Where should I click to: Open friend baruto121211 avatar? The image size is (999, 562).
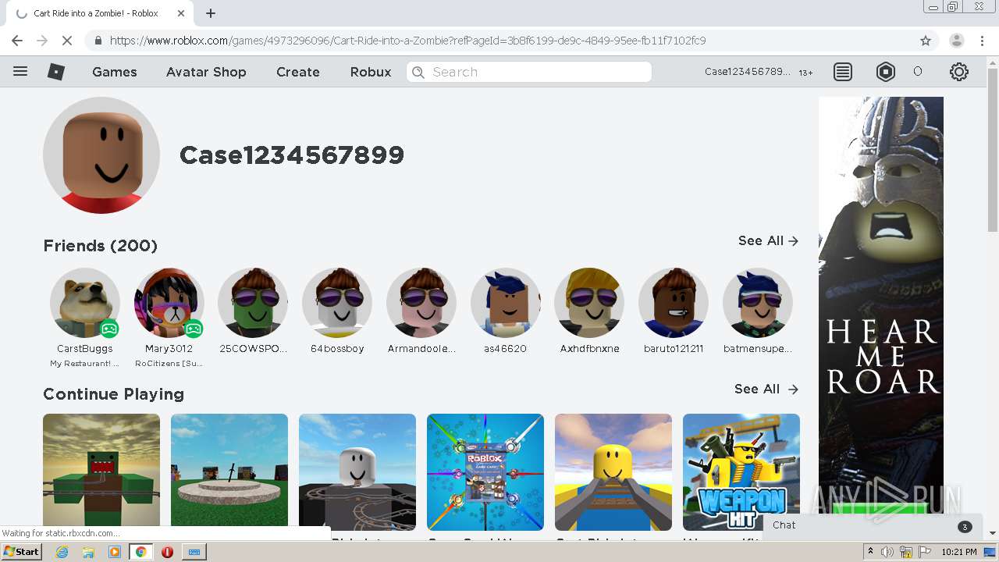tap(674, 303)
